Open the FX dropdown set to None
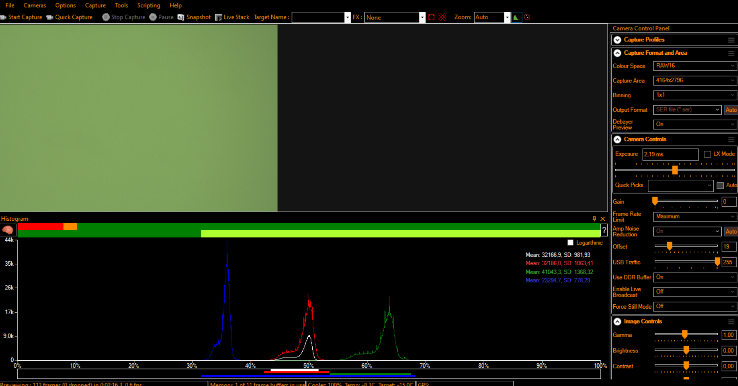Image resolution: width=738 pixels, height=386 pixels. (395, 17)
